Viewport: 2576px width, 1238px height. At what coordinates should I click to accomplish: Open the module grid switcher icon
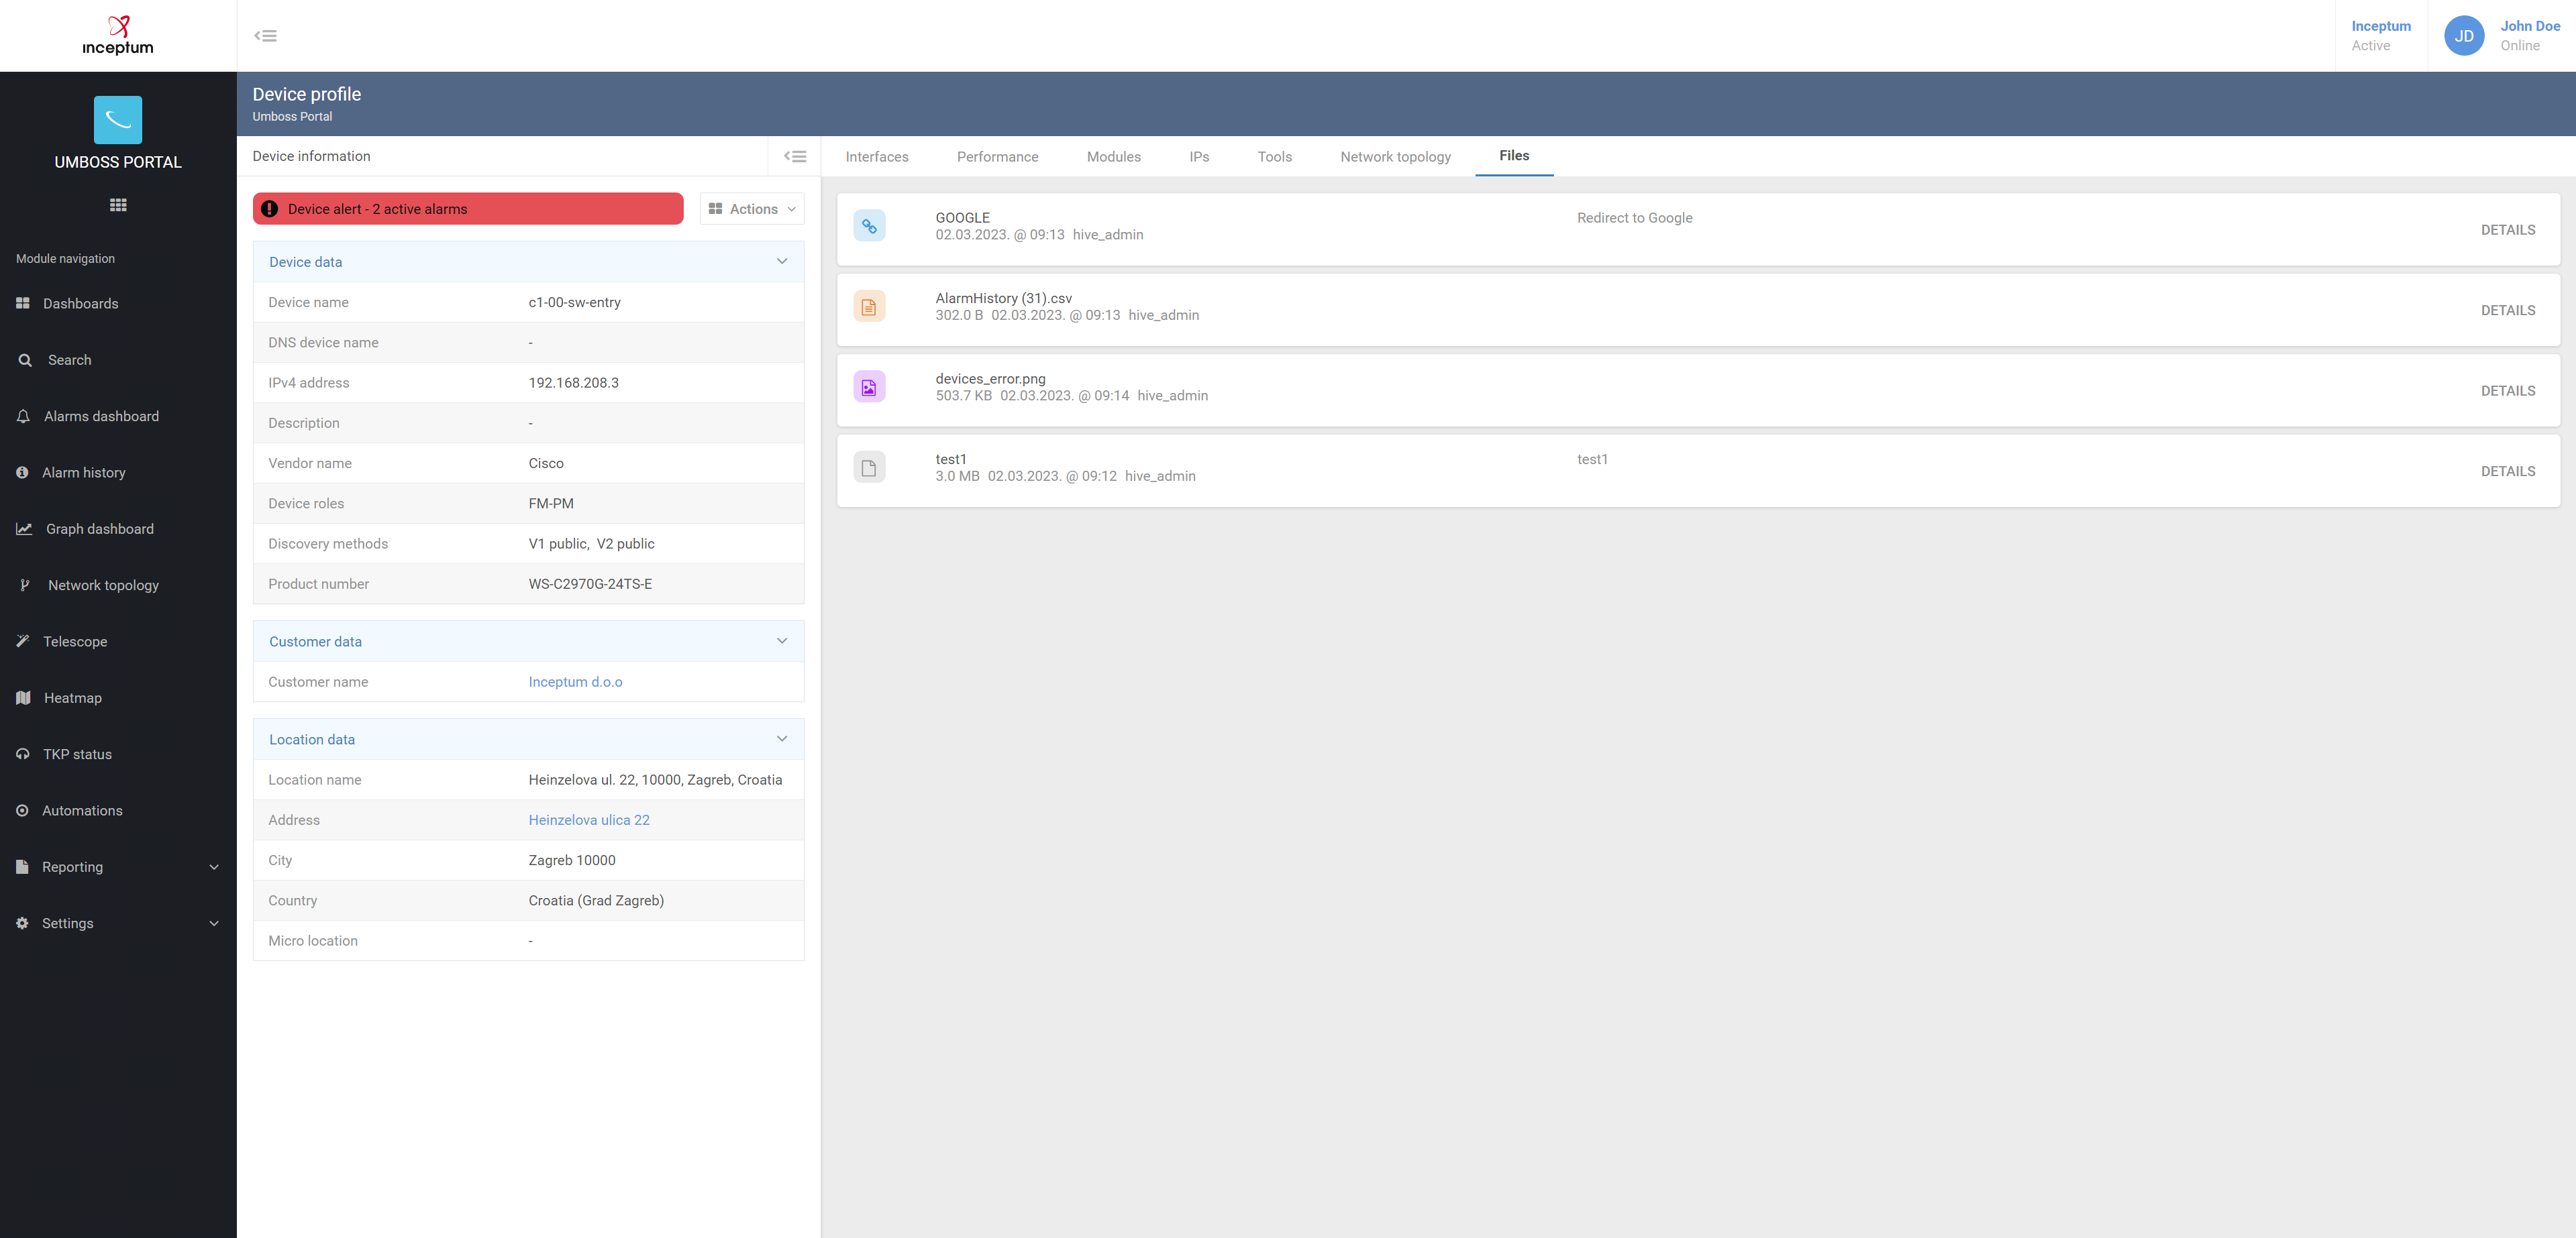(118, 205)
